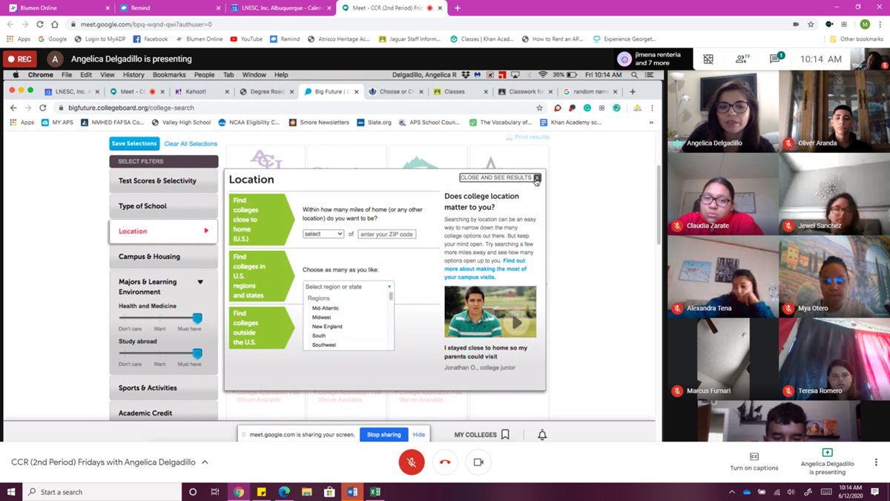
Task: Change the Meet layout grid view
Action: click(708, 59)
